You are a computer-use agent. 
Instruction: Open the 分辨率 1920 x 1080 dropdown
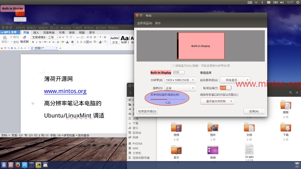[180, 80]
